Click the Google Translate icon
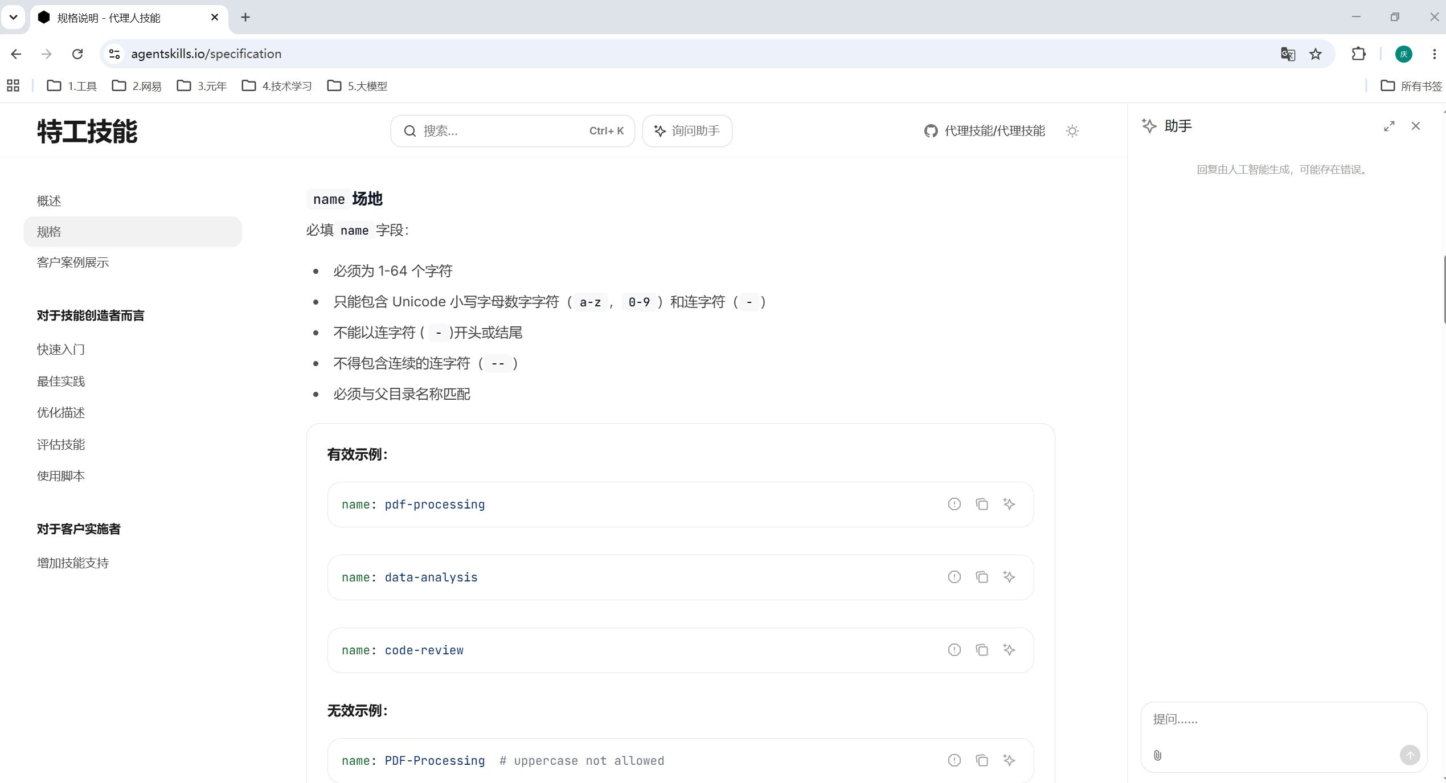 [x=1288, y=54]
